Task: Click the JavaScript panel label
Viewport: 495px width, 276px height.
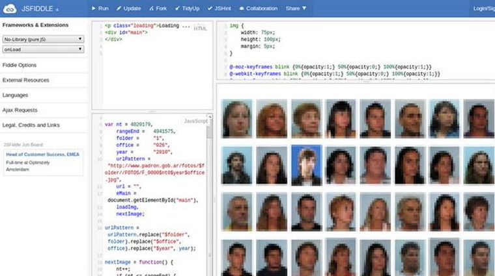Action: [x=195, y=121]
